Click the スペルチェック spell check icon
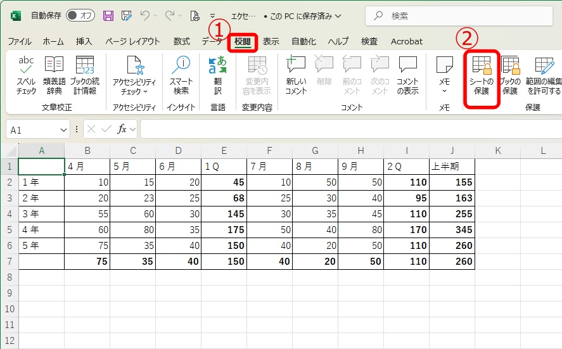 point(26,75)
